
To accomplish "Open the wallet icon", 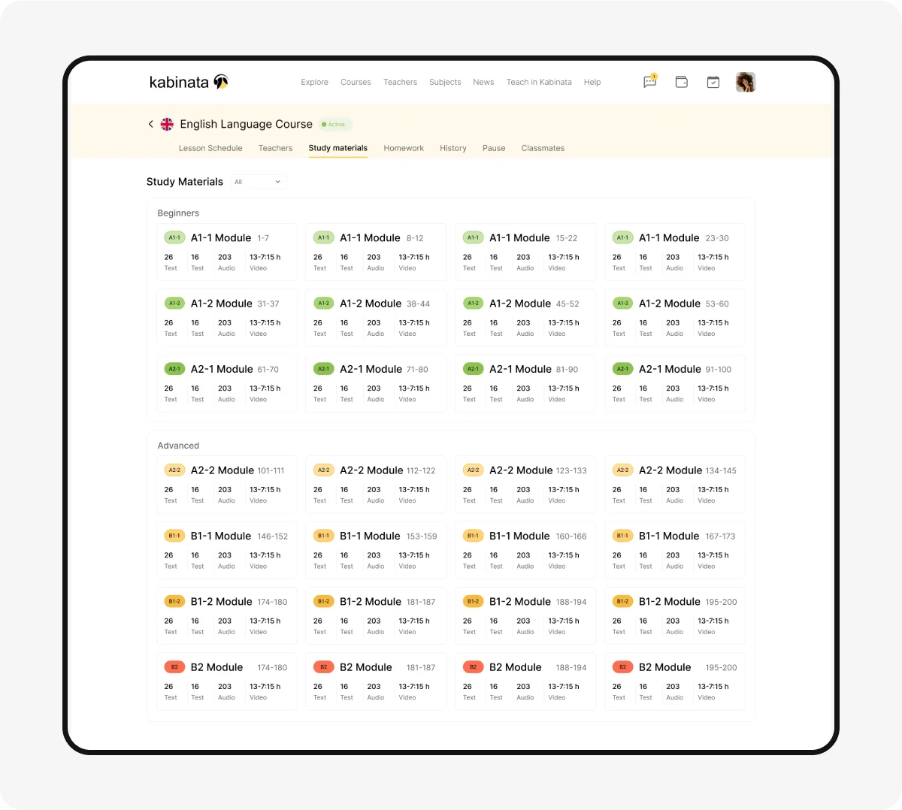I will (x=682, y=82).
